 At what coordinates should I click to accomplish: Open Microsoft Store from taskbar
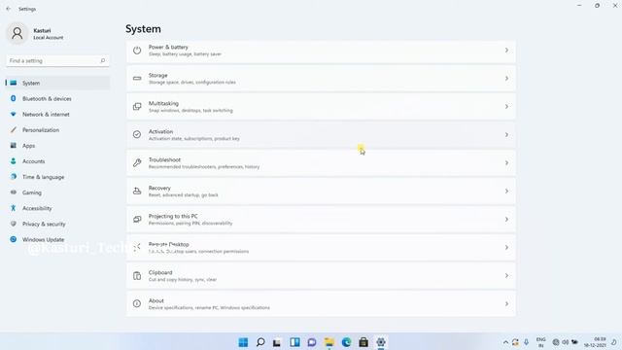(363, 342)
